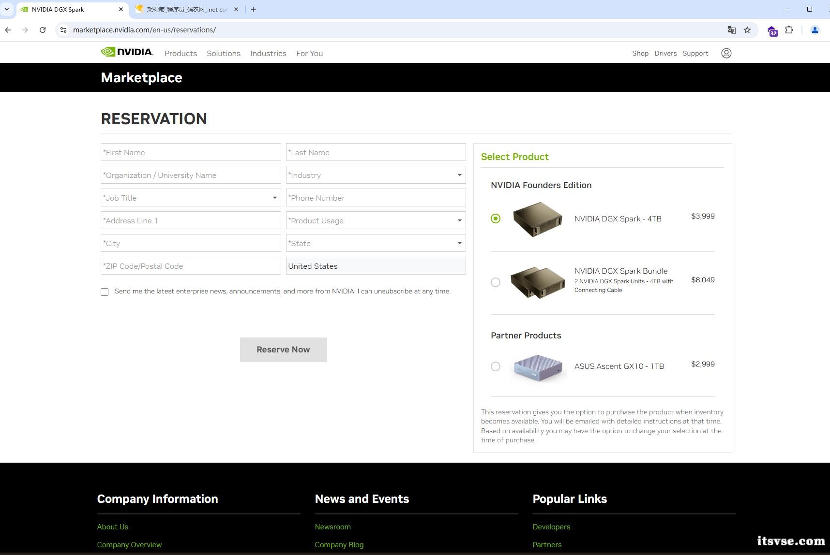The image size is (830, 555).
Task: Open the Solutions menu
Action: click(224, 53)
